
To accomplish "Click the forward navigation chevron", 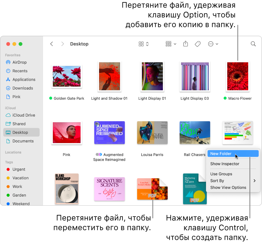I will (x=62, y=44).
